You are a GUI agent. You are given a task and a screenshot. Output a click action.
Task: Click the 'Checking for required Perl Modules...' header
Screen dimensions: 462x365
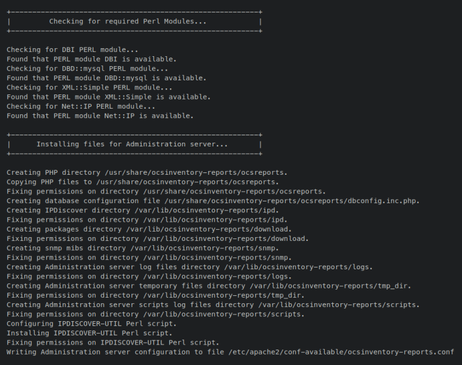[128, 21]
